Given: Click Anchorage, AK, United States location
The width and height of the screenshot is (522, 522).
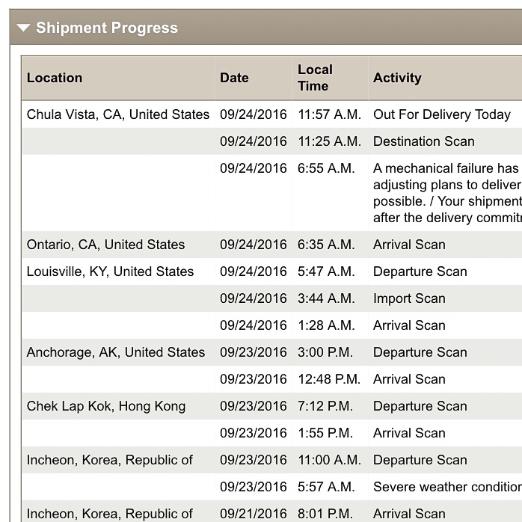Looking at the screenshot, I should tap(115, 352).
